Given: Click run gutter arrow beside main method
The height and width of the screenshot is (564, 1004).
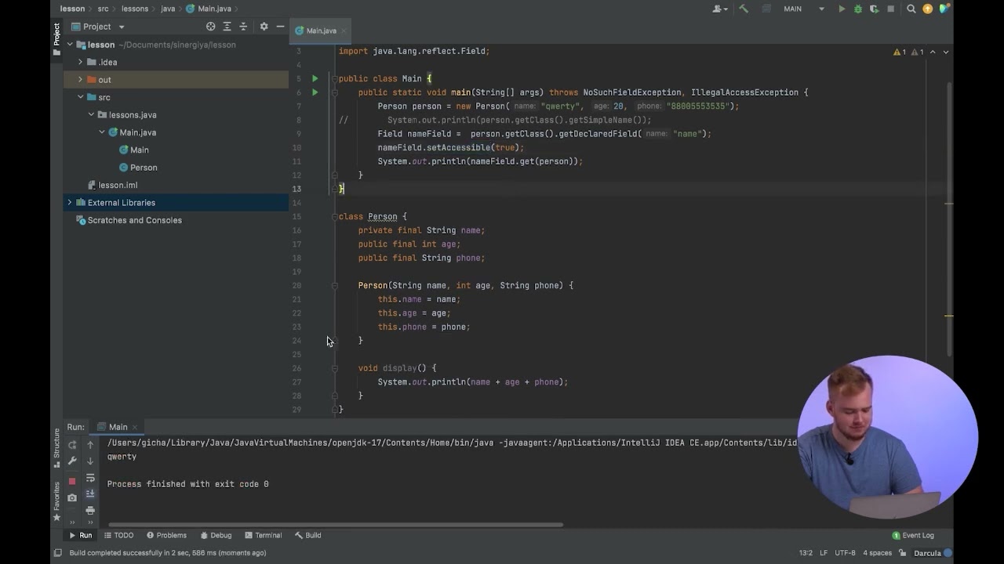Looking at the screenshot, I should click(x=315, y=92).
